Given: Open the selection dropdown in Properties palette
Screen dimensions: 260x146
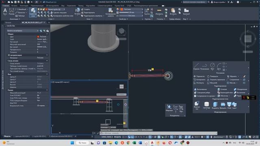Looking at the screenshot, I should [x=23, y=31].
